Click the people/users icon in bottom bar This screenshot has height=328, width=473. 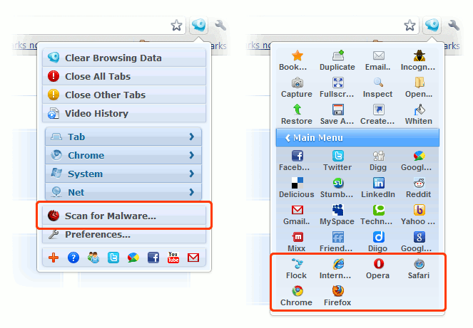[x=93, y=258]
